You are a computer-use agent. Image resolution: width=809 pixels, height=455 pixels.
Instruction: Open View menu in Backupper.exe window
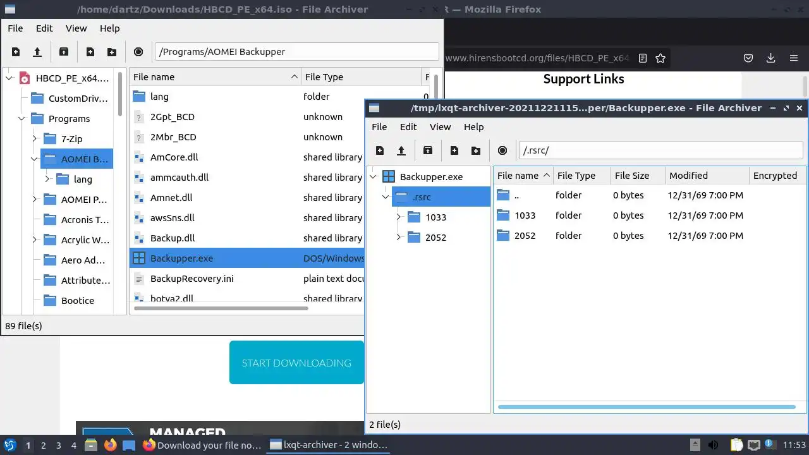point(441,127)
